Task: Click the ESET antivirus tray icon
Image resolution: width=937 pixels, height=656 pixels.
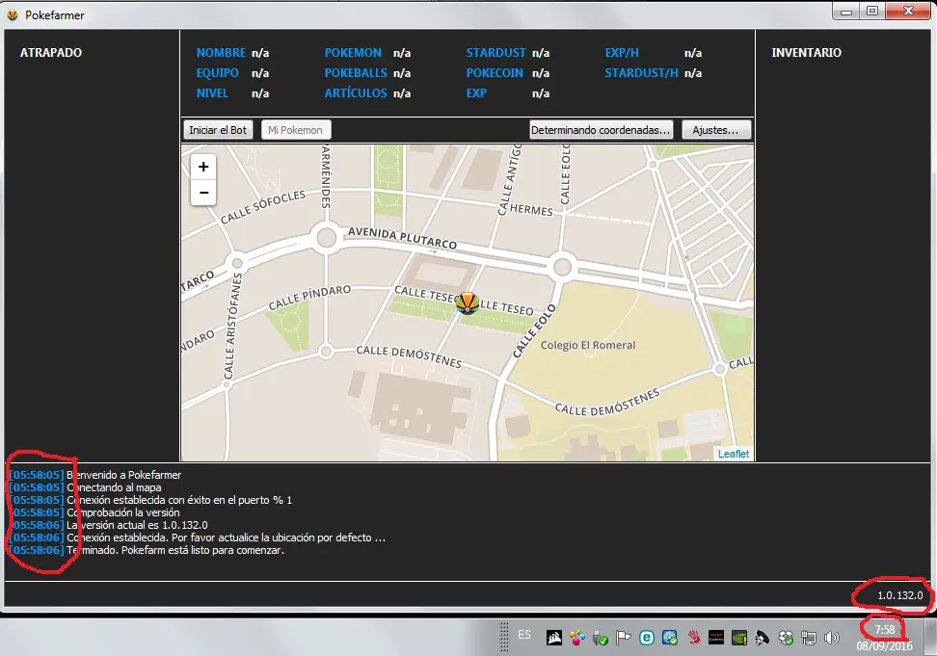Action: pyautogui.click(x=646, y=638)
